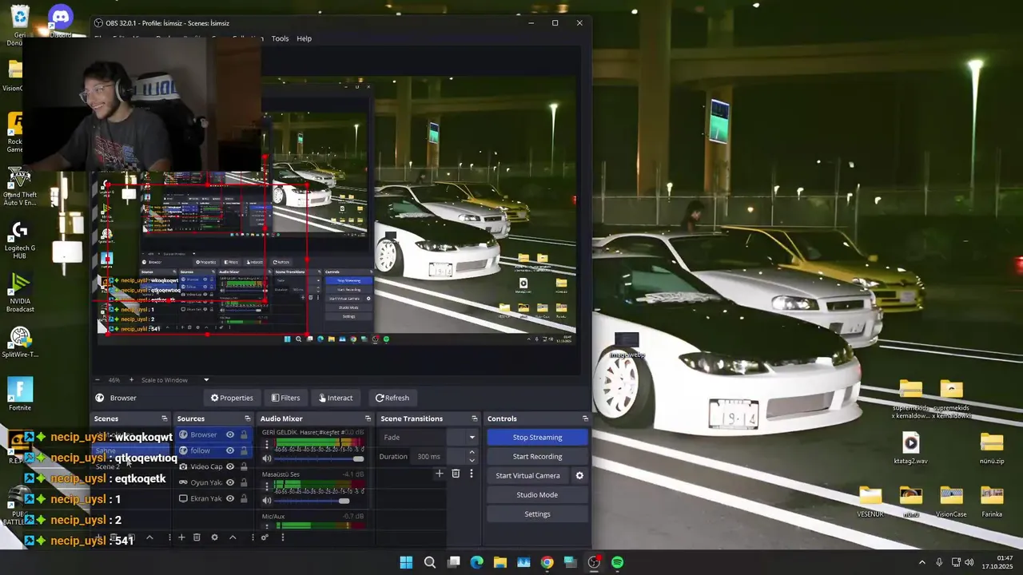Select the Video Cap source row

click(214, 466)
